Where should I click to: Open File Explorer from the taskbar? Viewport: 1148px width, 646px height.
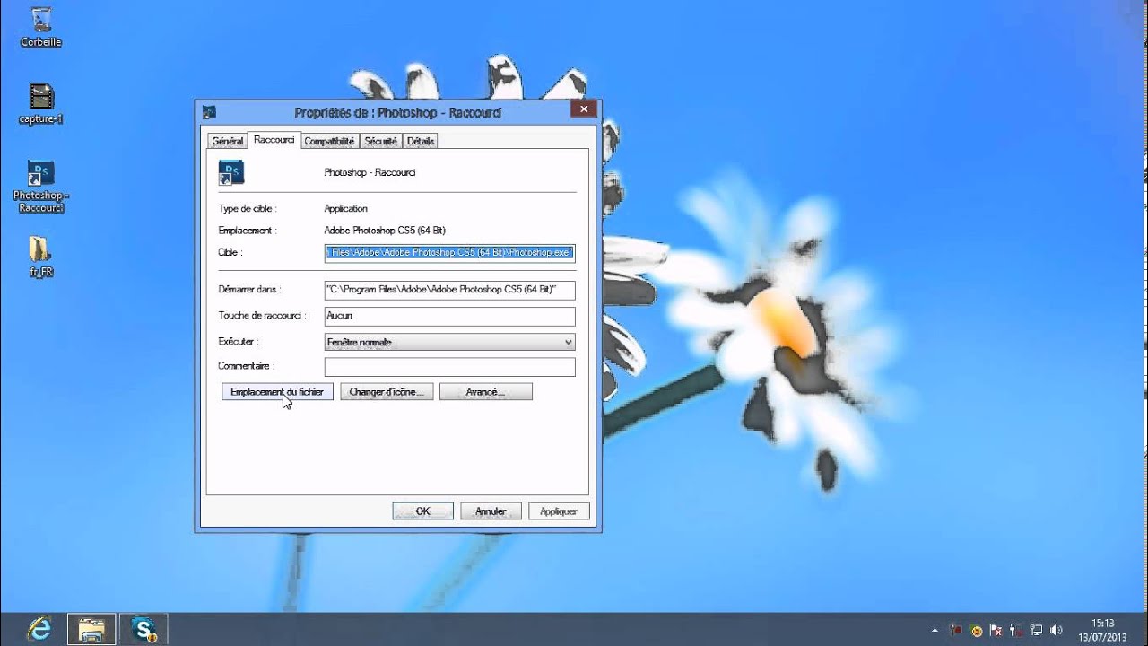click(x=91, y=629)
